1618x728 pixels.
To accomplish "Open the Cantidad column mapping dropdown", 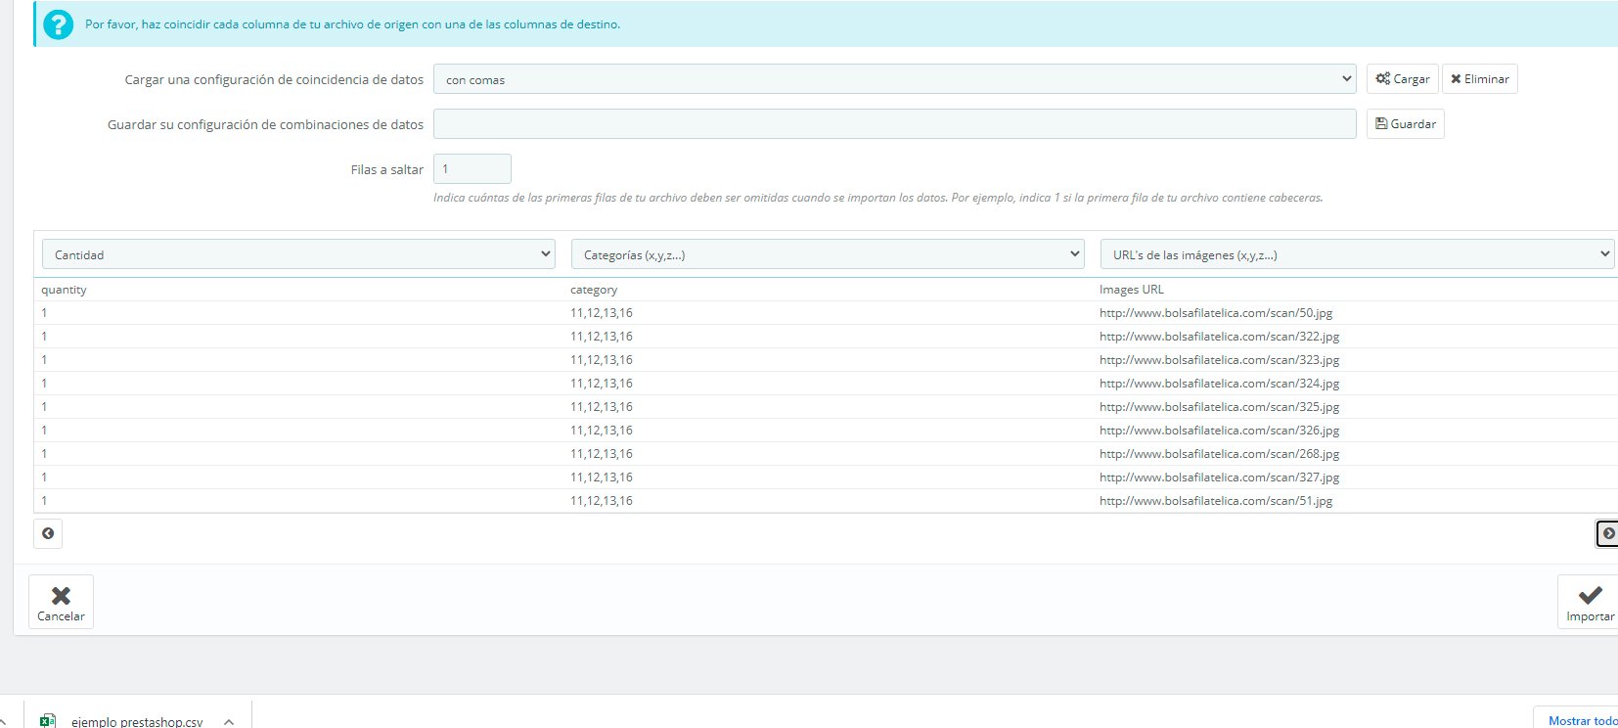I will click(x=298, y=254).
